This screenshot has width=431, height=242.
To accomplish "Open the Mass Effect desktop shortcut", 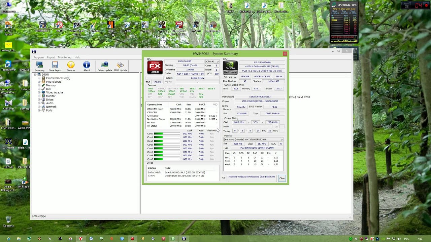I will tap(179, 28).
